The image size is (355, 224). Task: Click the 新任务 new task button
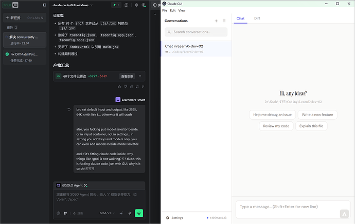coord(25,18)
